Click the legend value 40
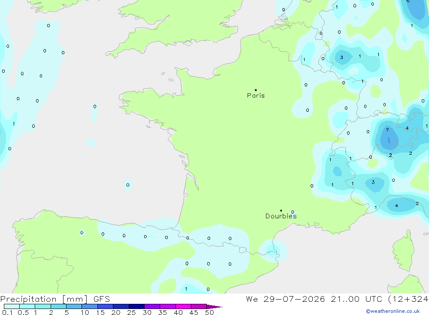 coord(178,312)
